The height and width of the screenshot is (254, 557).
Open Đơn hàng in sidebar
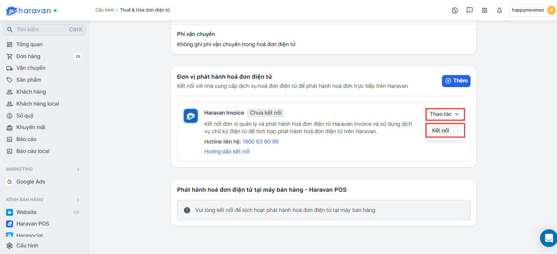pos(29,56)
